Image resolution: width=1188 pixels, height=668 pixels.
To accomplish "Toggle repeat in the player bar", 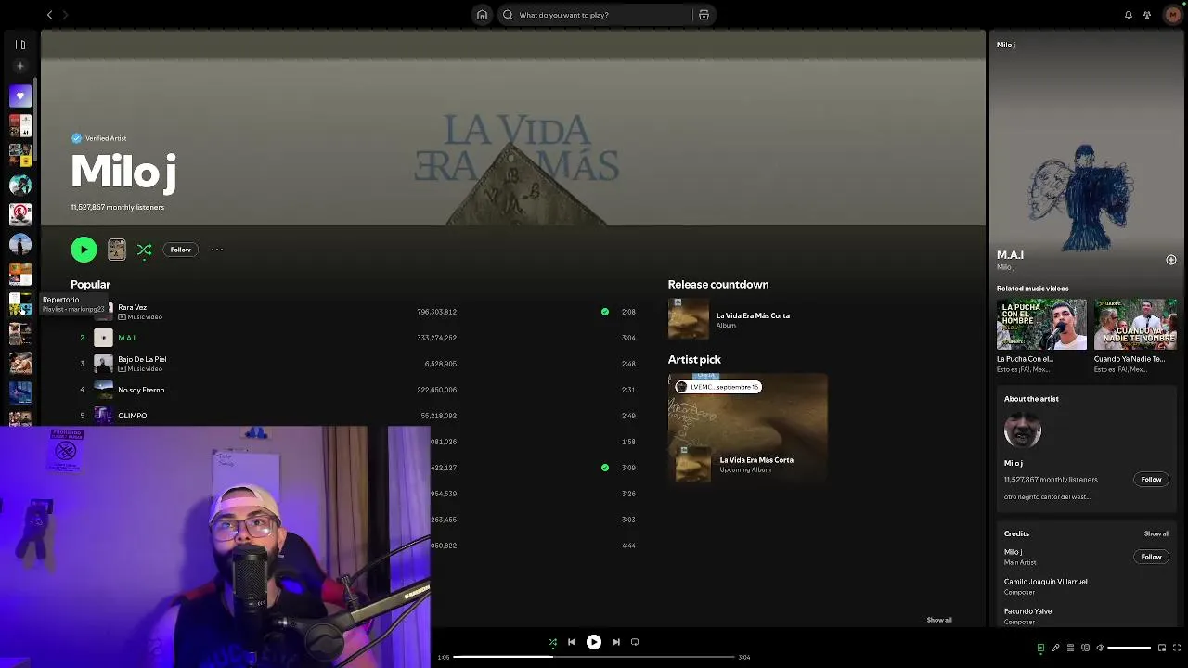I will pyautogui.click(x=635, y=642).
